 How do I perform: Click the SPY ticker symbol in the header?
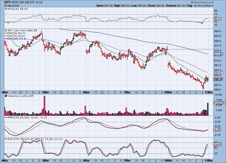[x=7, y=2]
